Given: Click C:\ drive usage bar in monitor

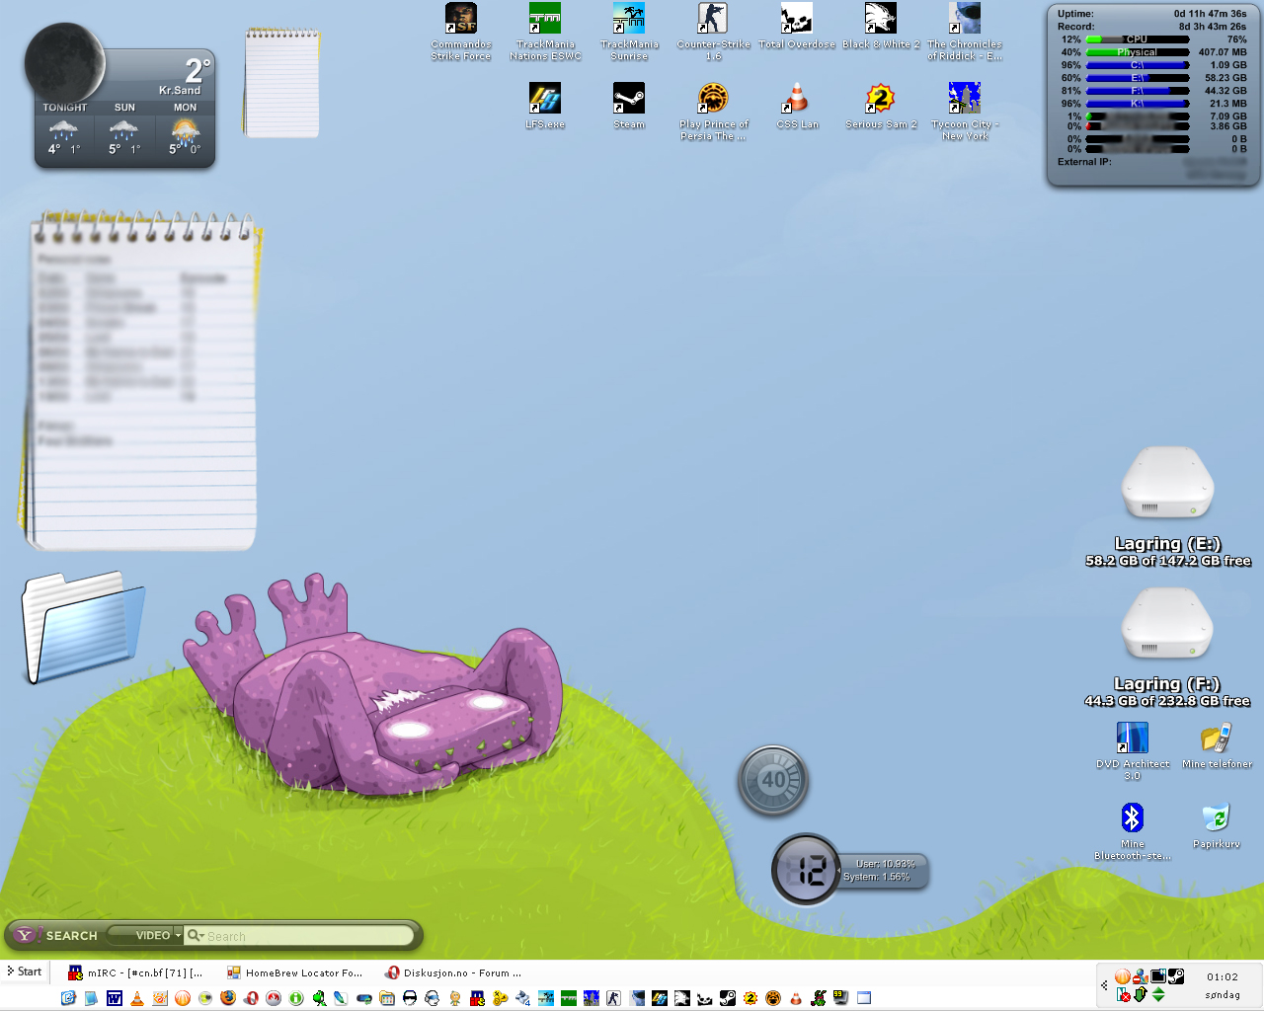Looking at the screenshot, I should 1138,65.
